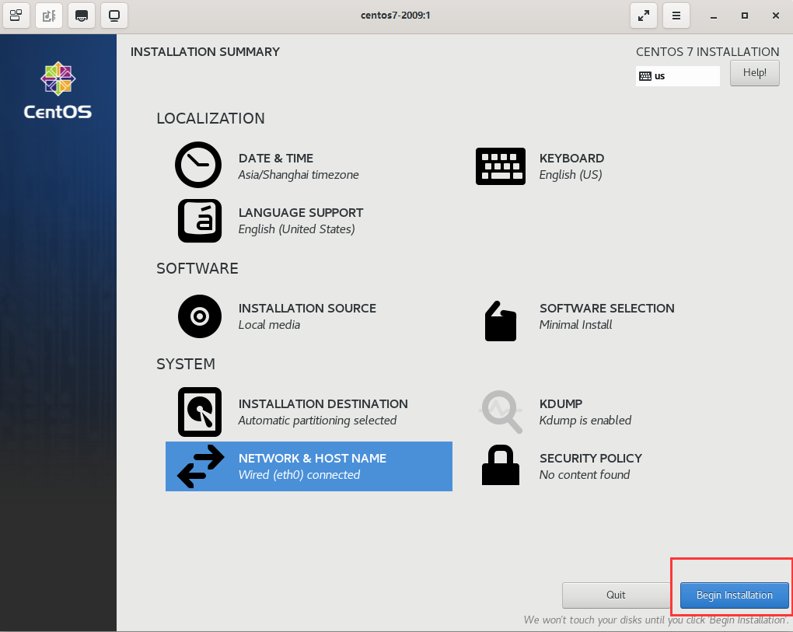Screen dimensions: 793x632
Task: Open Software Selection package icon
Action: (x=500, y=321)
